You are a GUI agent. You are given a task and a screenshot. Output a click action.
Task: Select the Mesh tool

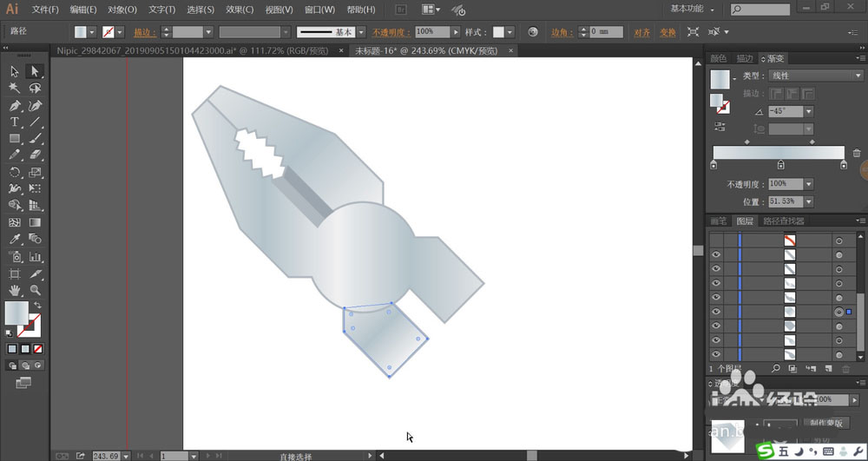click(x=15, y=222)
